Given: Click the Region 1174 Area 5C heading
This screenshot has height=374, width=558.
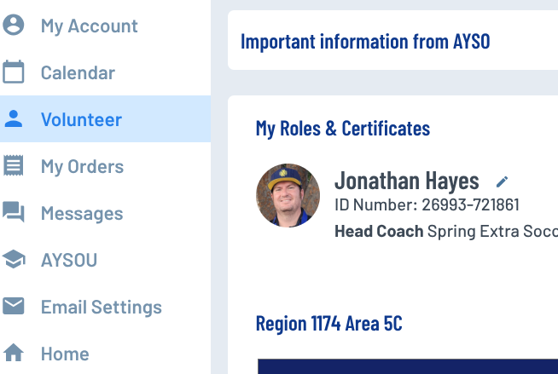Looking at the screenshot, I should click(328, 324).
